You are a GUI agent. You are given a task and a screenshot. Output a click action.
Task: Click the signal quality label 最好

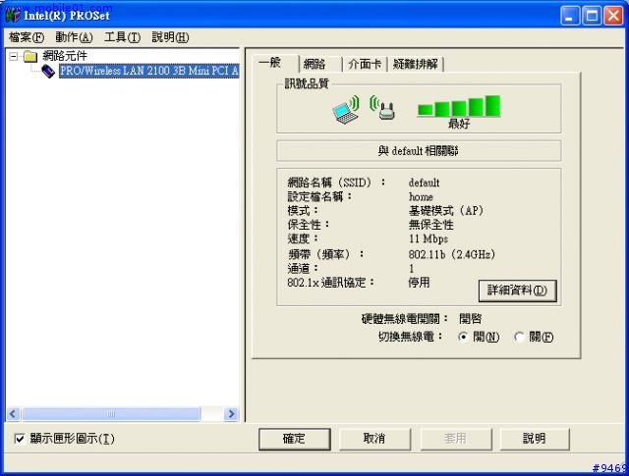(x=459, y=124)
